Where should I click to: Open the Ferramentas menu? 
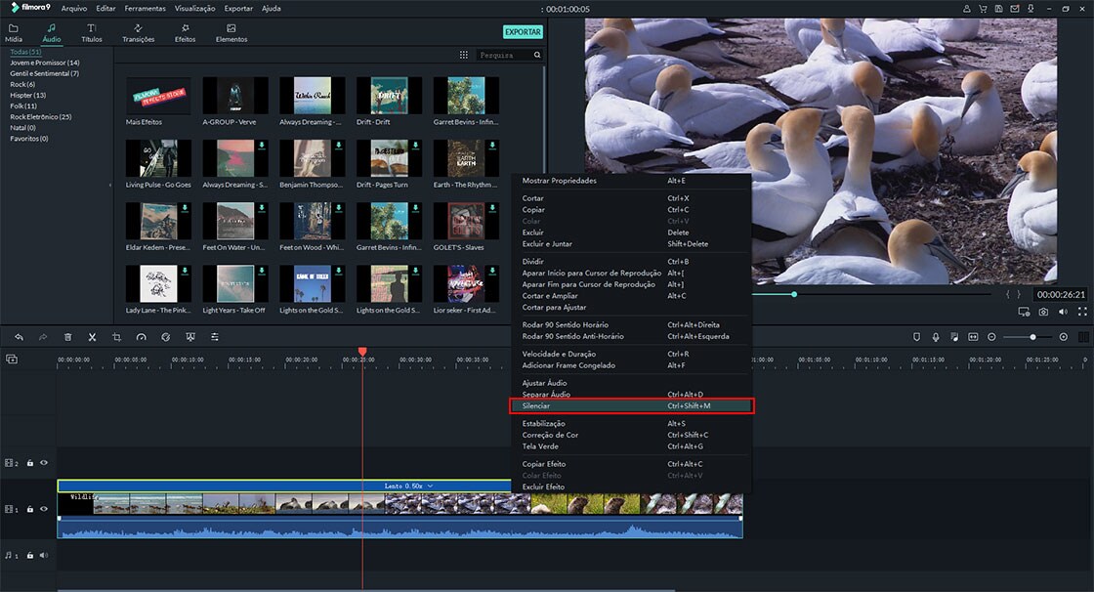[x=146, y=9]
